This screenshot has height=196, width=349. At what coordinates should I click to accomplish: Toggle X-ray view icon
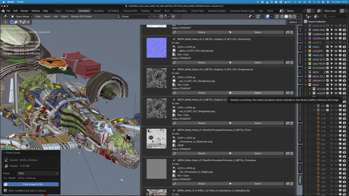point(277,16)
